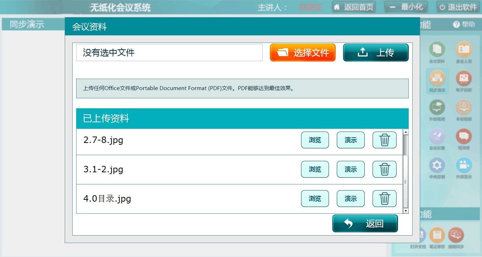The image size is (482, 257).
Task: Click 退出软件 to exit the software
Action: 458,7
